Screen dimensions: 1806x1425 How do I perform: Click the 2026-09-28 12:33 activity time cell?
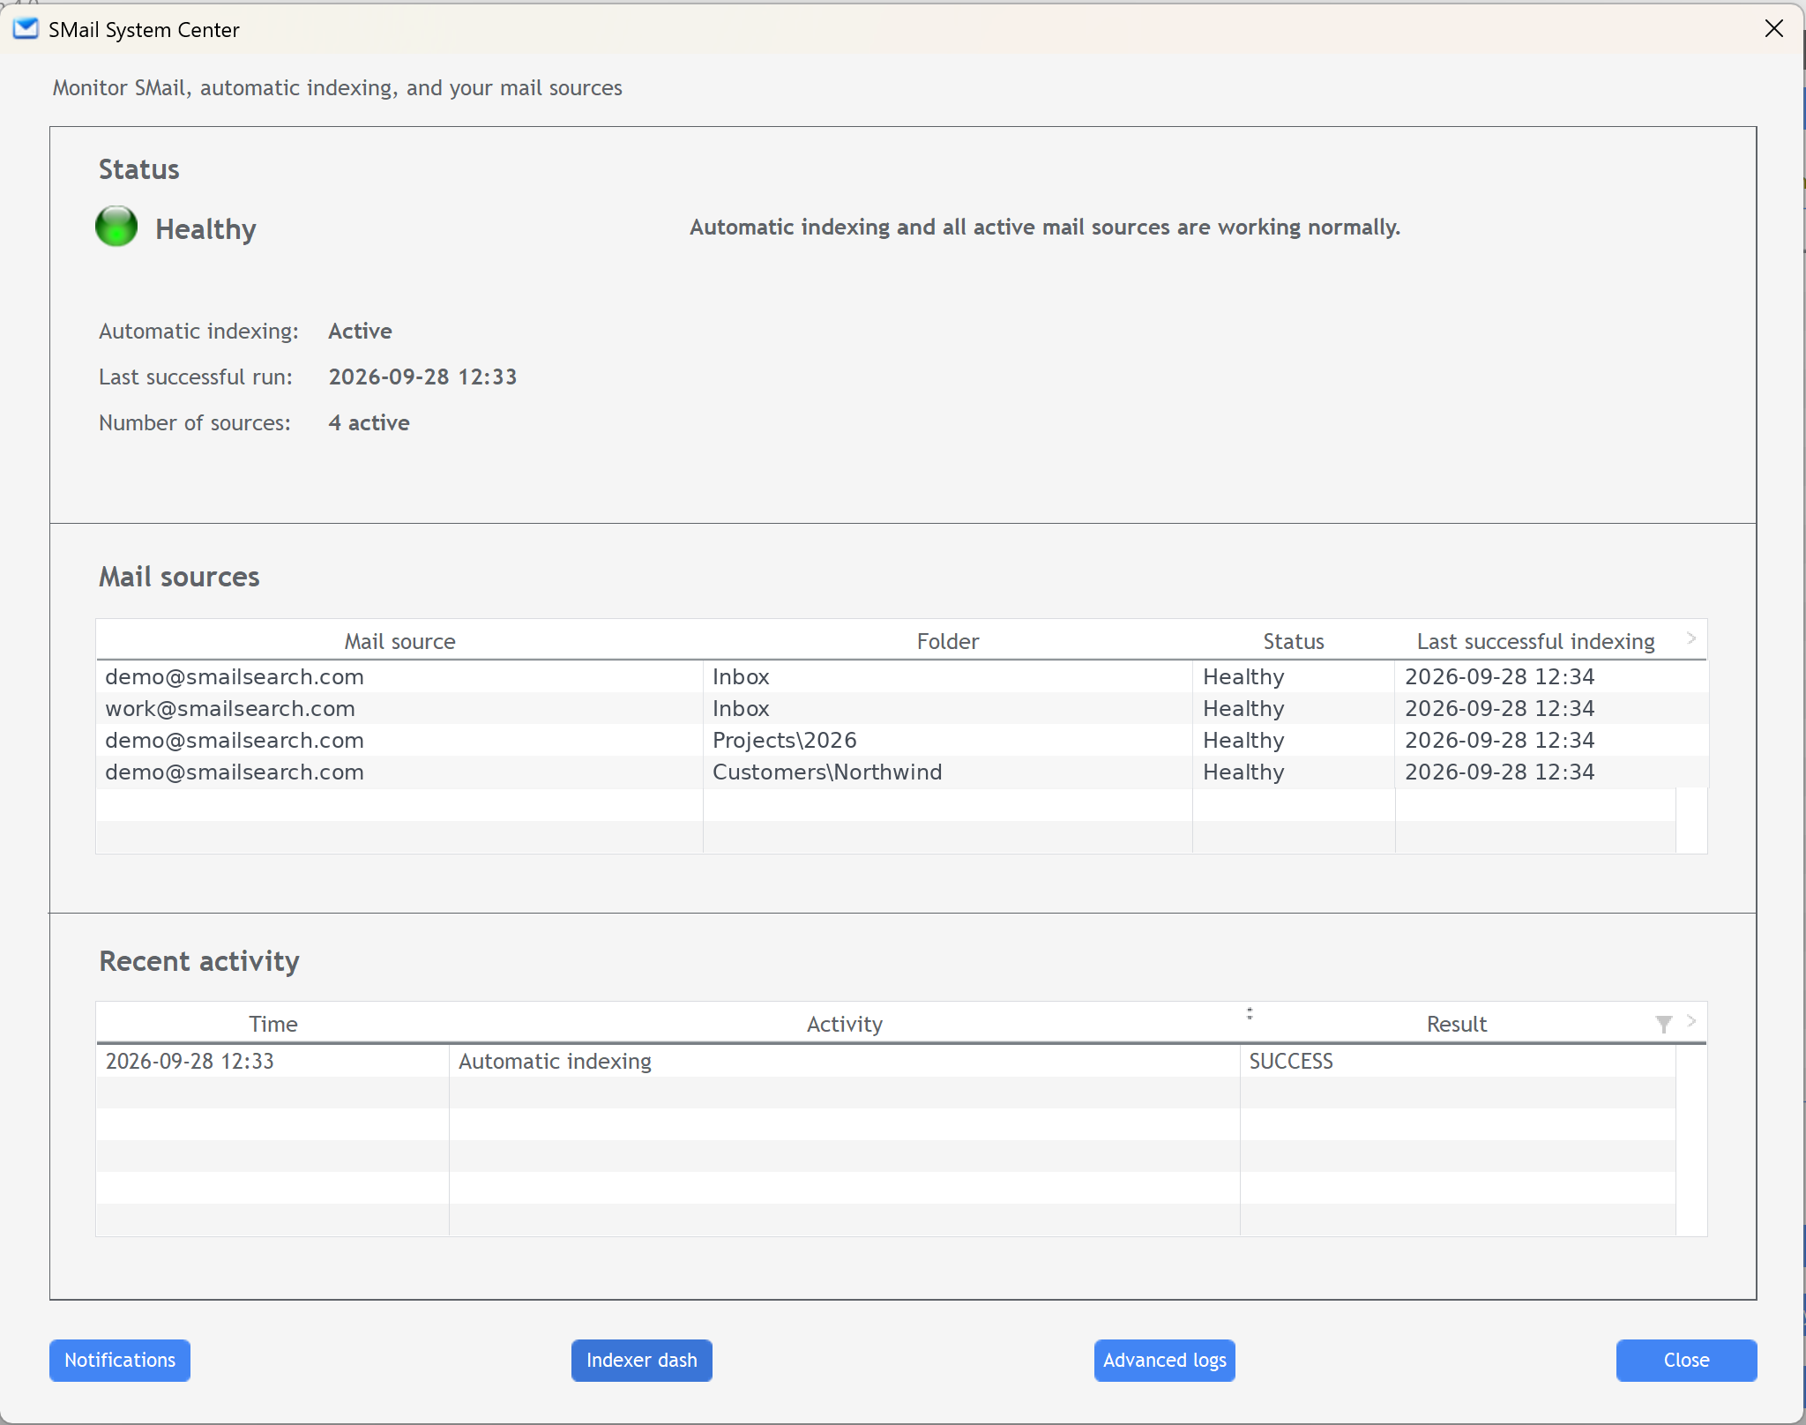[x=273, y=1061]
